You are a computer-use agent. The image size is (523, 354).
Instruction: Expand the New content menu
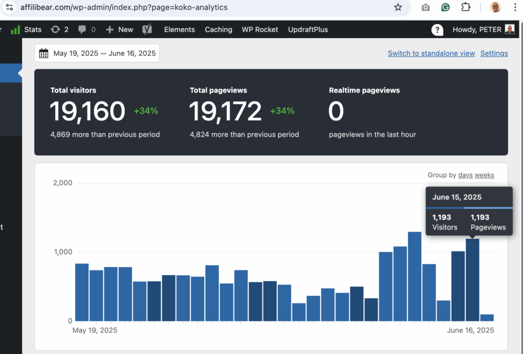click(119, 30)
